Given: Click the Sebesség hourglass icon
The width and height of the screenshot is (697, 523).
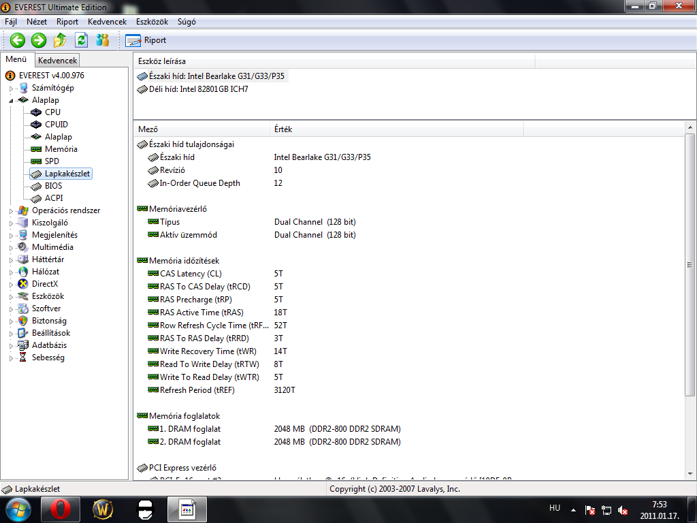Looking at the screenshot, I should pos(22,358).
